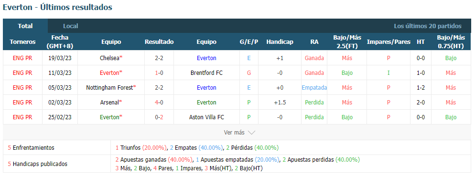This screenshot has width=475, height=176.
Task: Click Aston Villa FC team name
Action: [x=206, y=117]
